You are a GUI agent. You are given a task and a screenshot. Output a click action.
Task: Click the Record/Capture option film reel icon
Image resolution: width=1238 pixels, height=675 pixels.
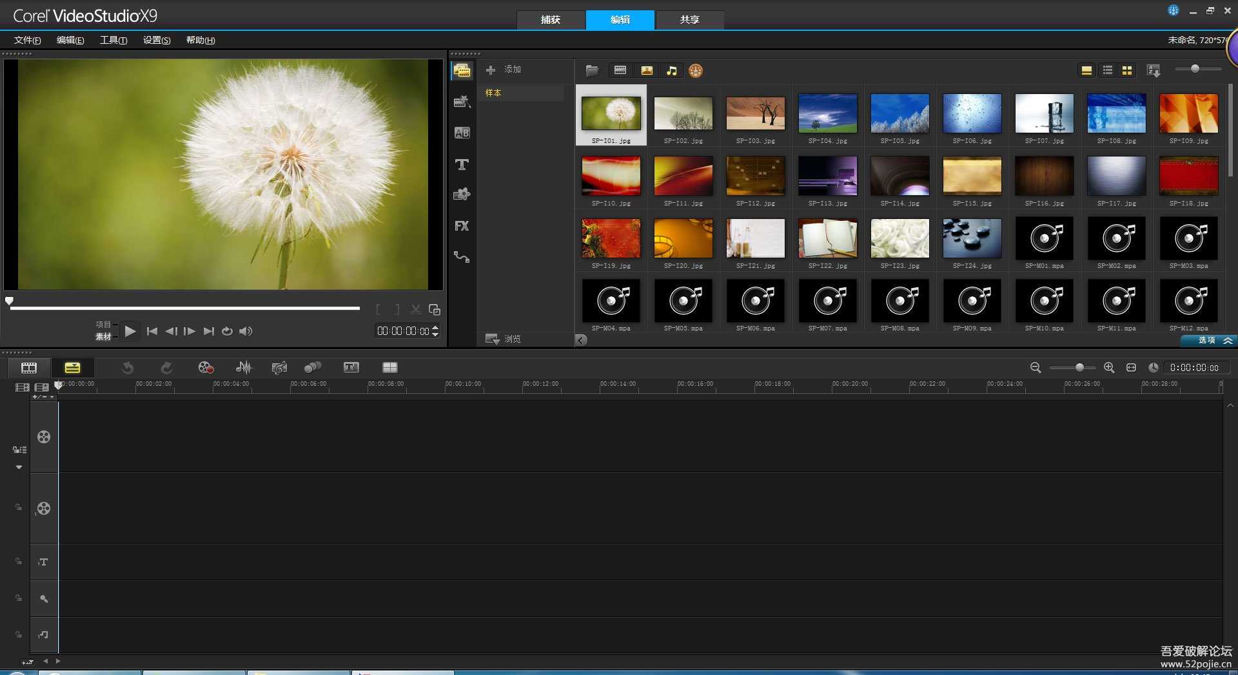point(206,367)
